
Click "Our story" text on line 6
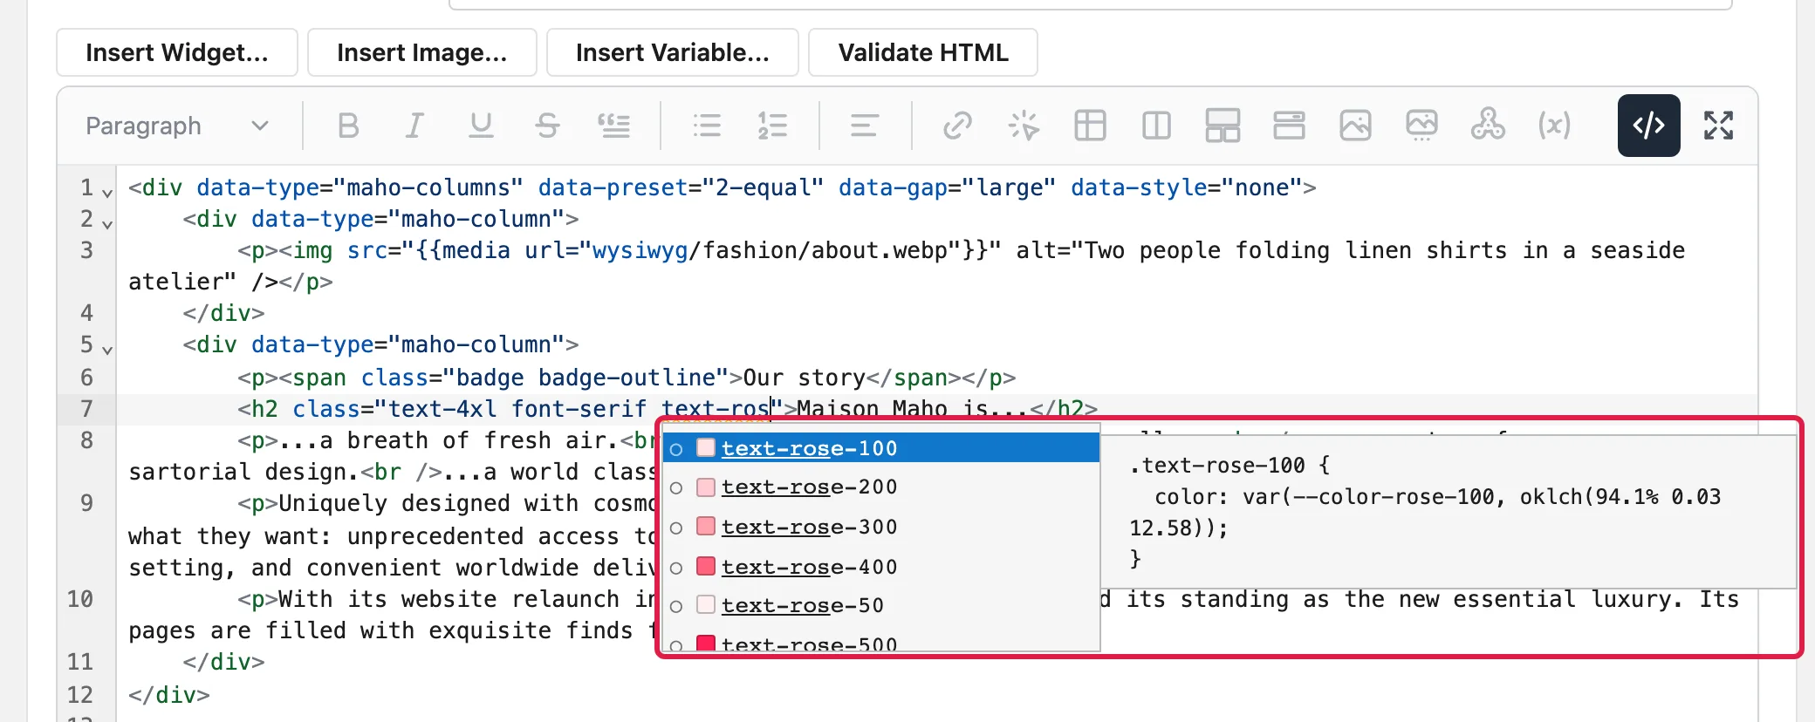click(804, 378)
